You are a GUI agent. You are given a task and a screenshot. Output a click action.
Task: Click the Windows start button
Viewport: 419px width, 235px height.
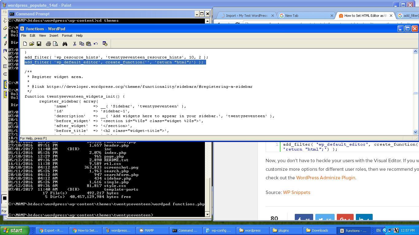coord(15,230)
